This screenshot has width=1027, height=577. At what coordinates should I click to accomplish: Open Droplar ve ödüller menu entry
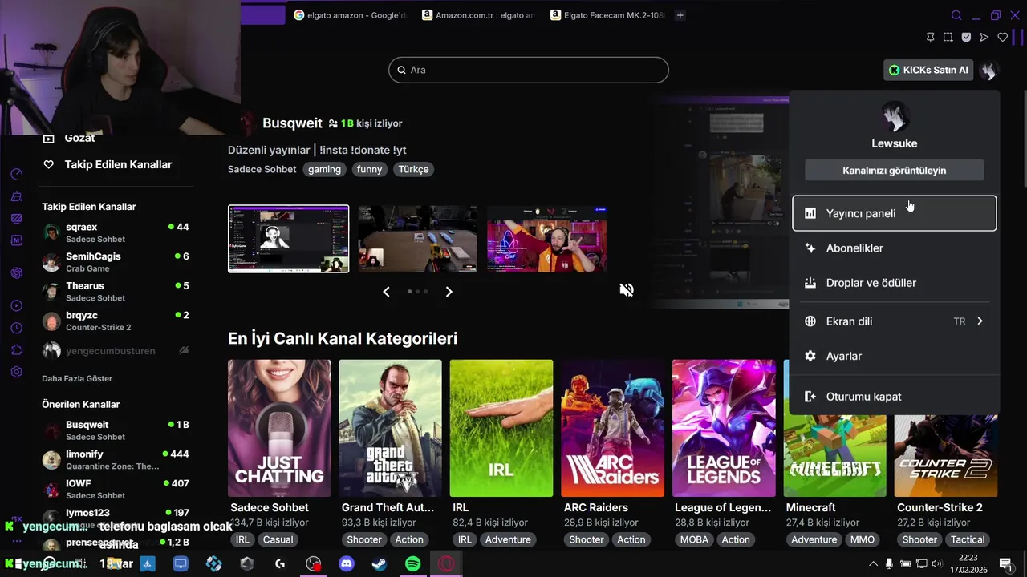pos(895,283)
